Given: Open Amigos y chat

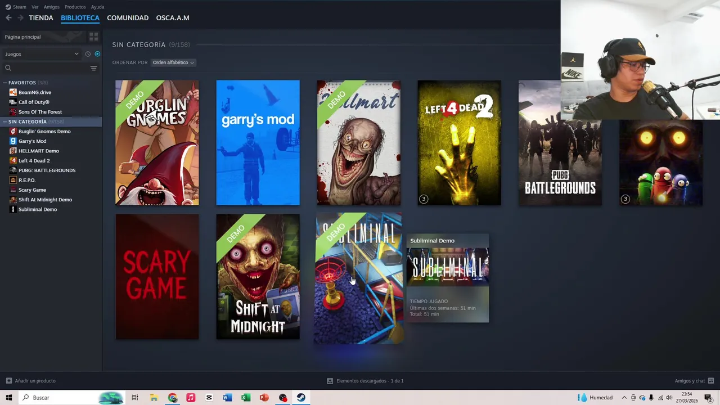Looking at the screenshot, I should click(694, 381).
